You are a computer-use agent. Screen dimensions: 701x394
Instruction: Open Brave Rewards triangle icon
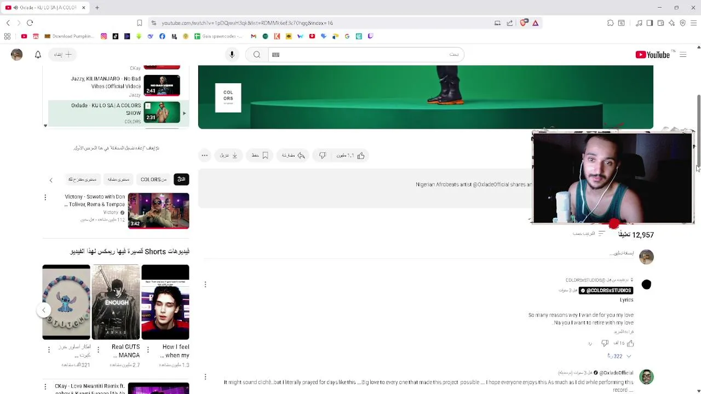coord(536,23)
